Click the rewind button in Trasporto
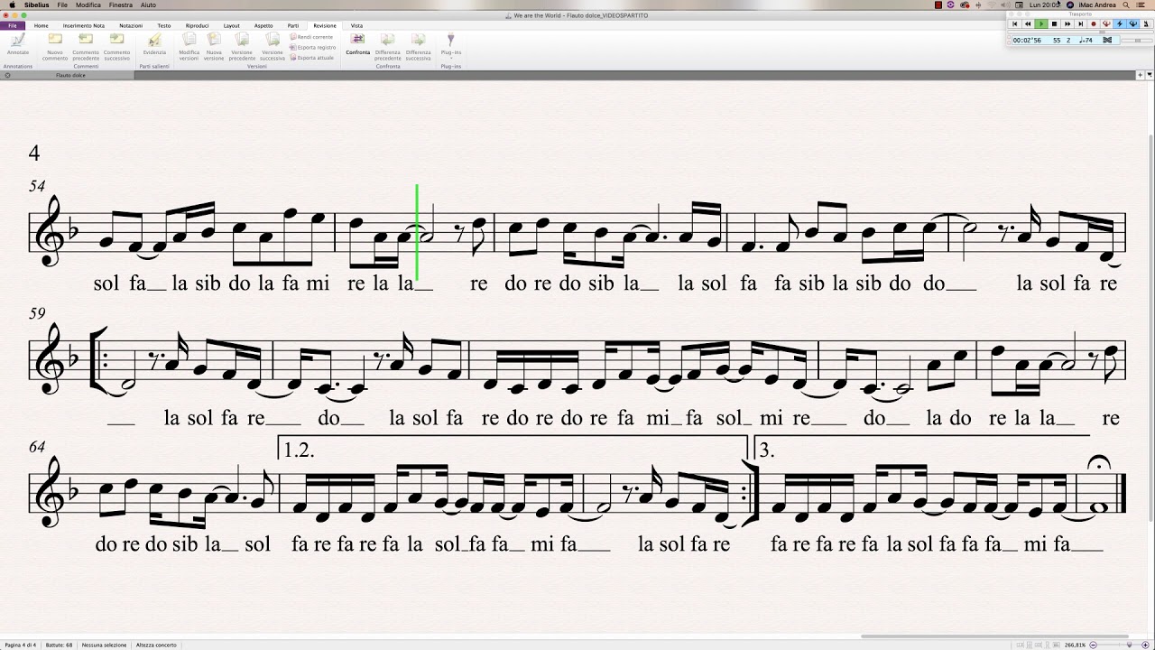Viewport: 1155px width, 650px height. (1028, 24)
